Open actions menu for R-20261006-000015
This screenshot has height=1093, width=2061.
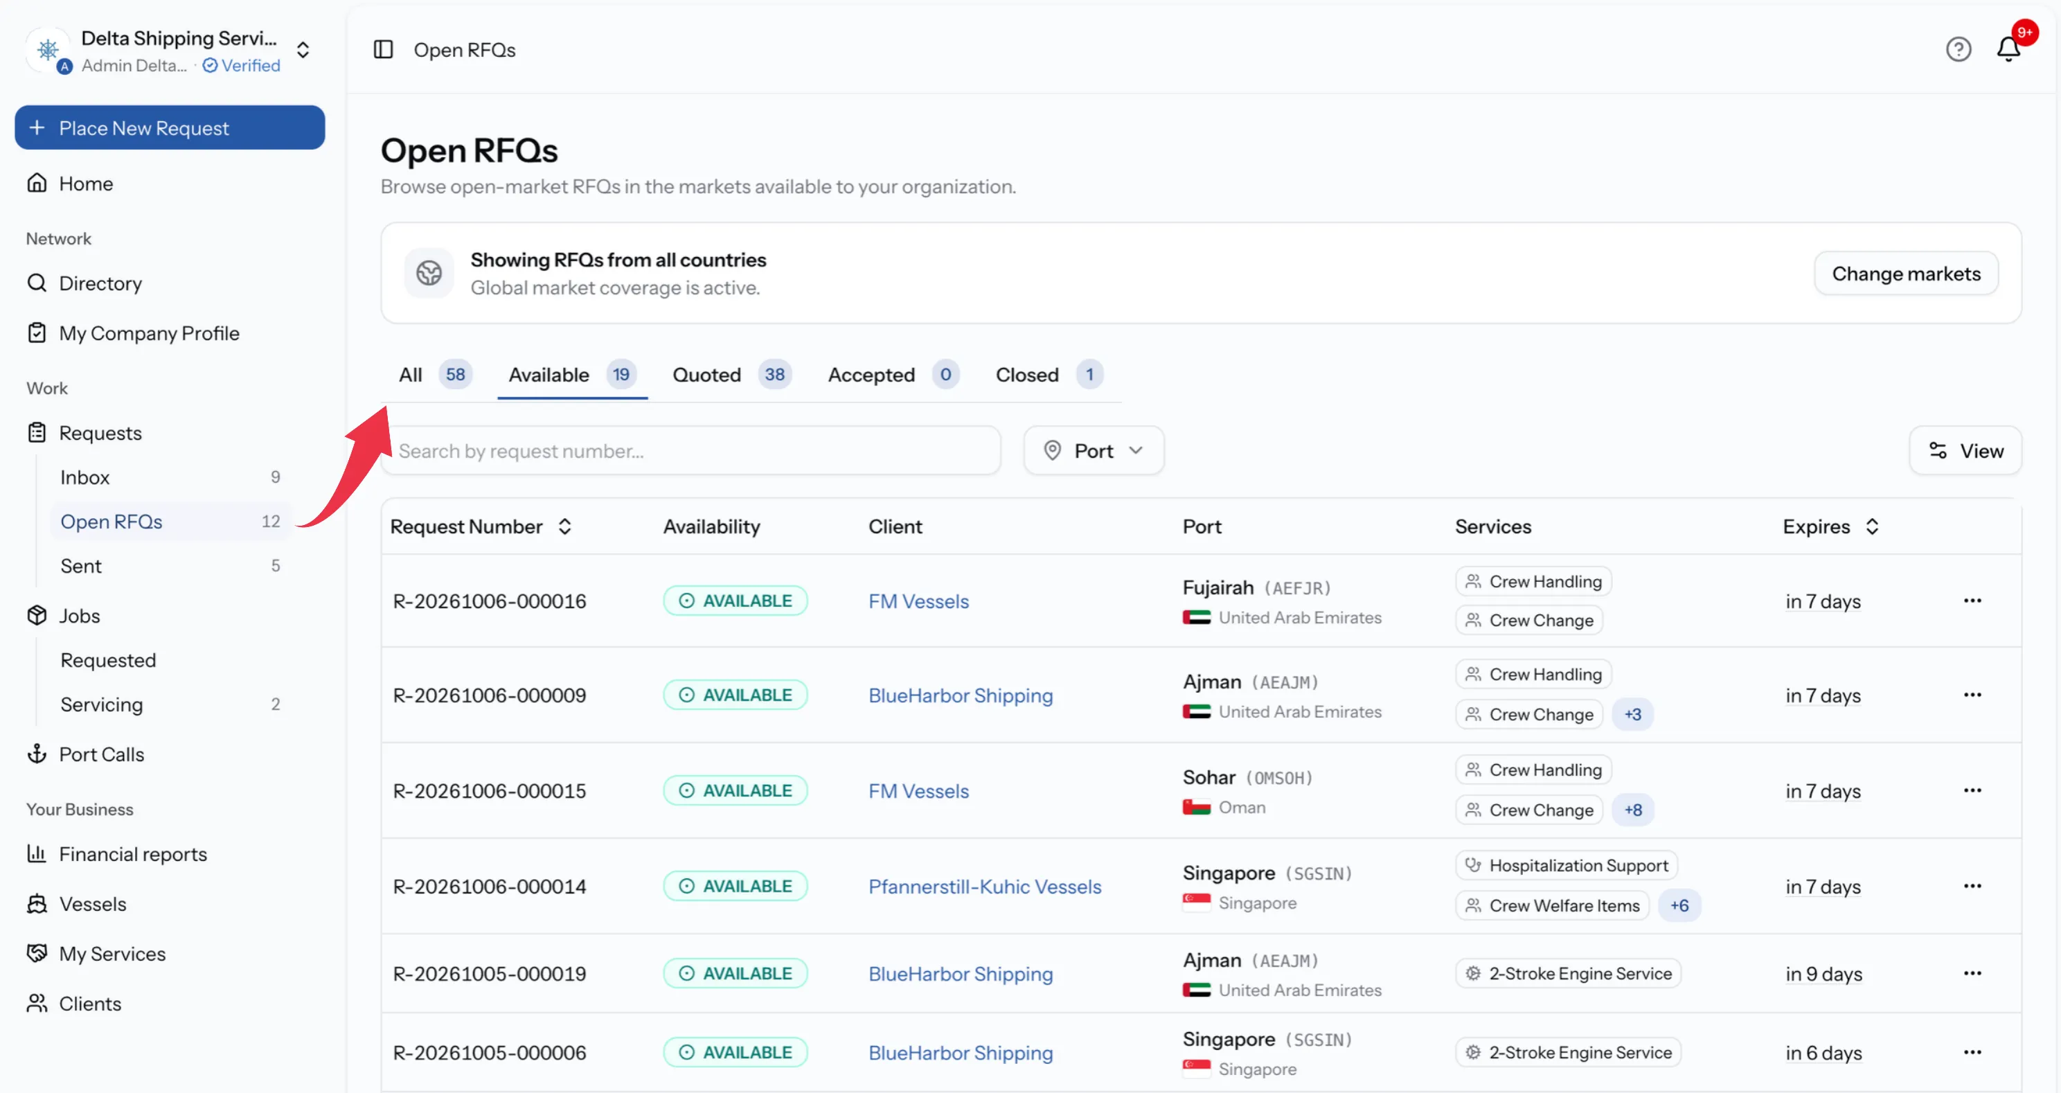[1972, 790]
